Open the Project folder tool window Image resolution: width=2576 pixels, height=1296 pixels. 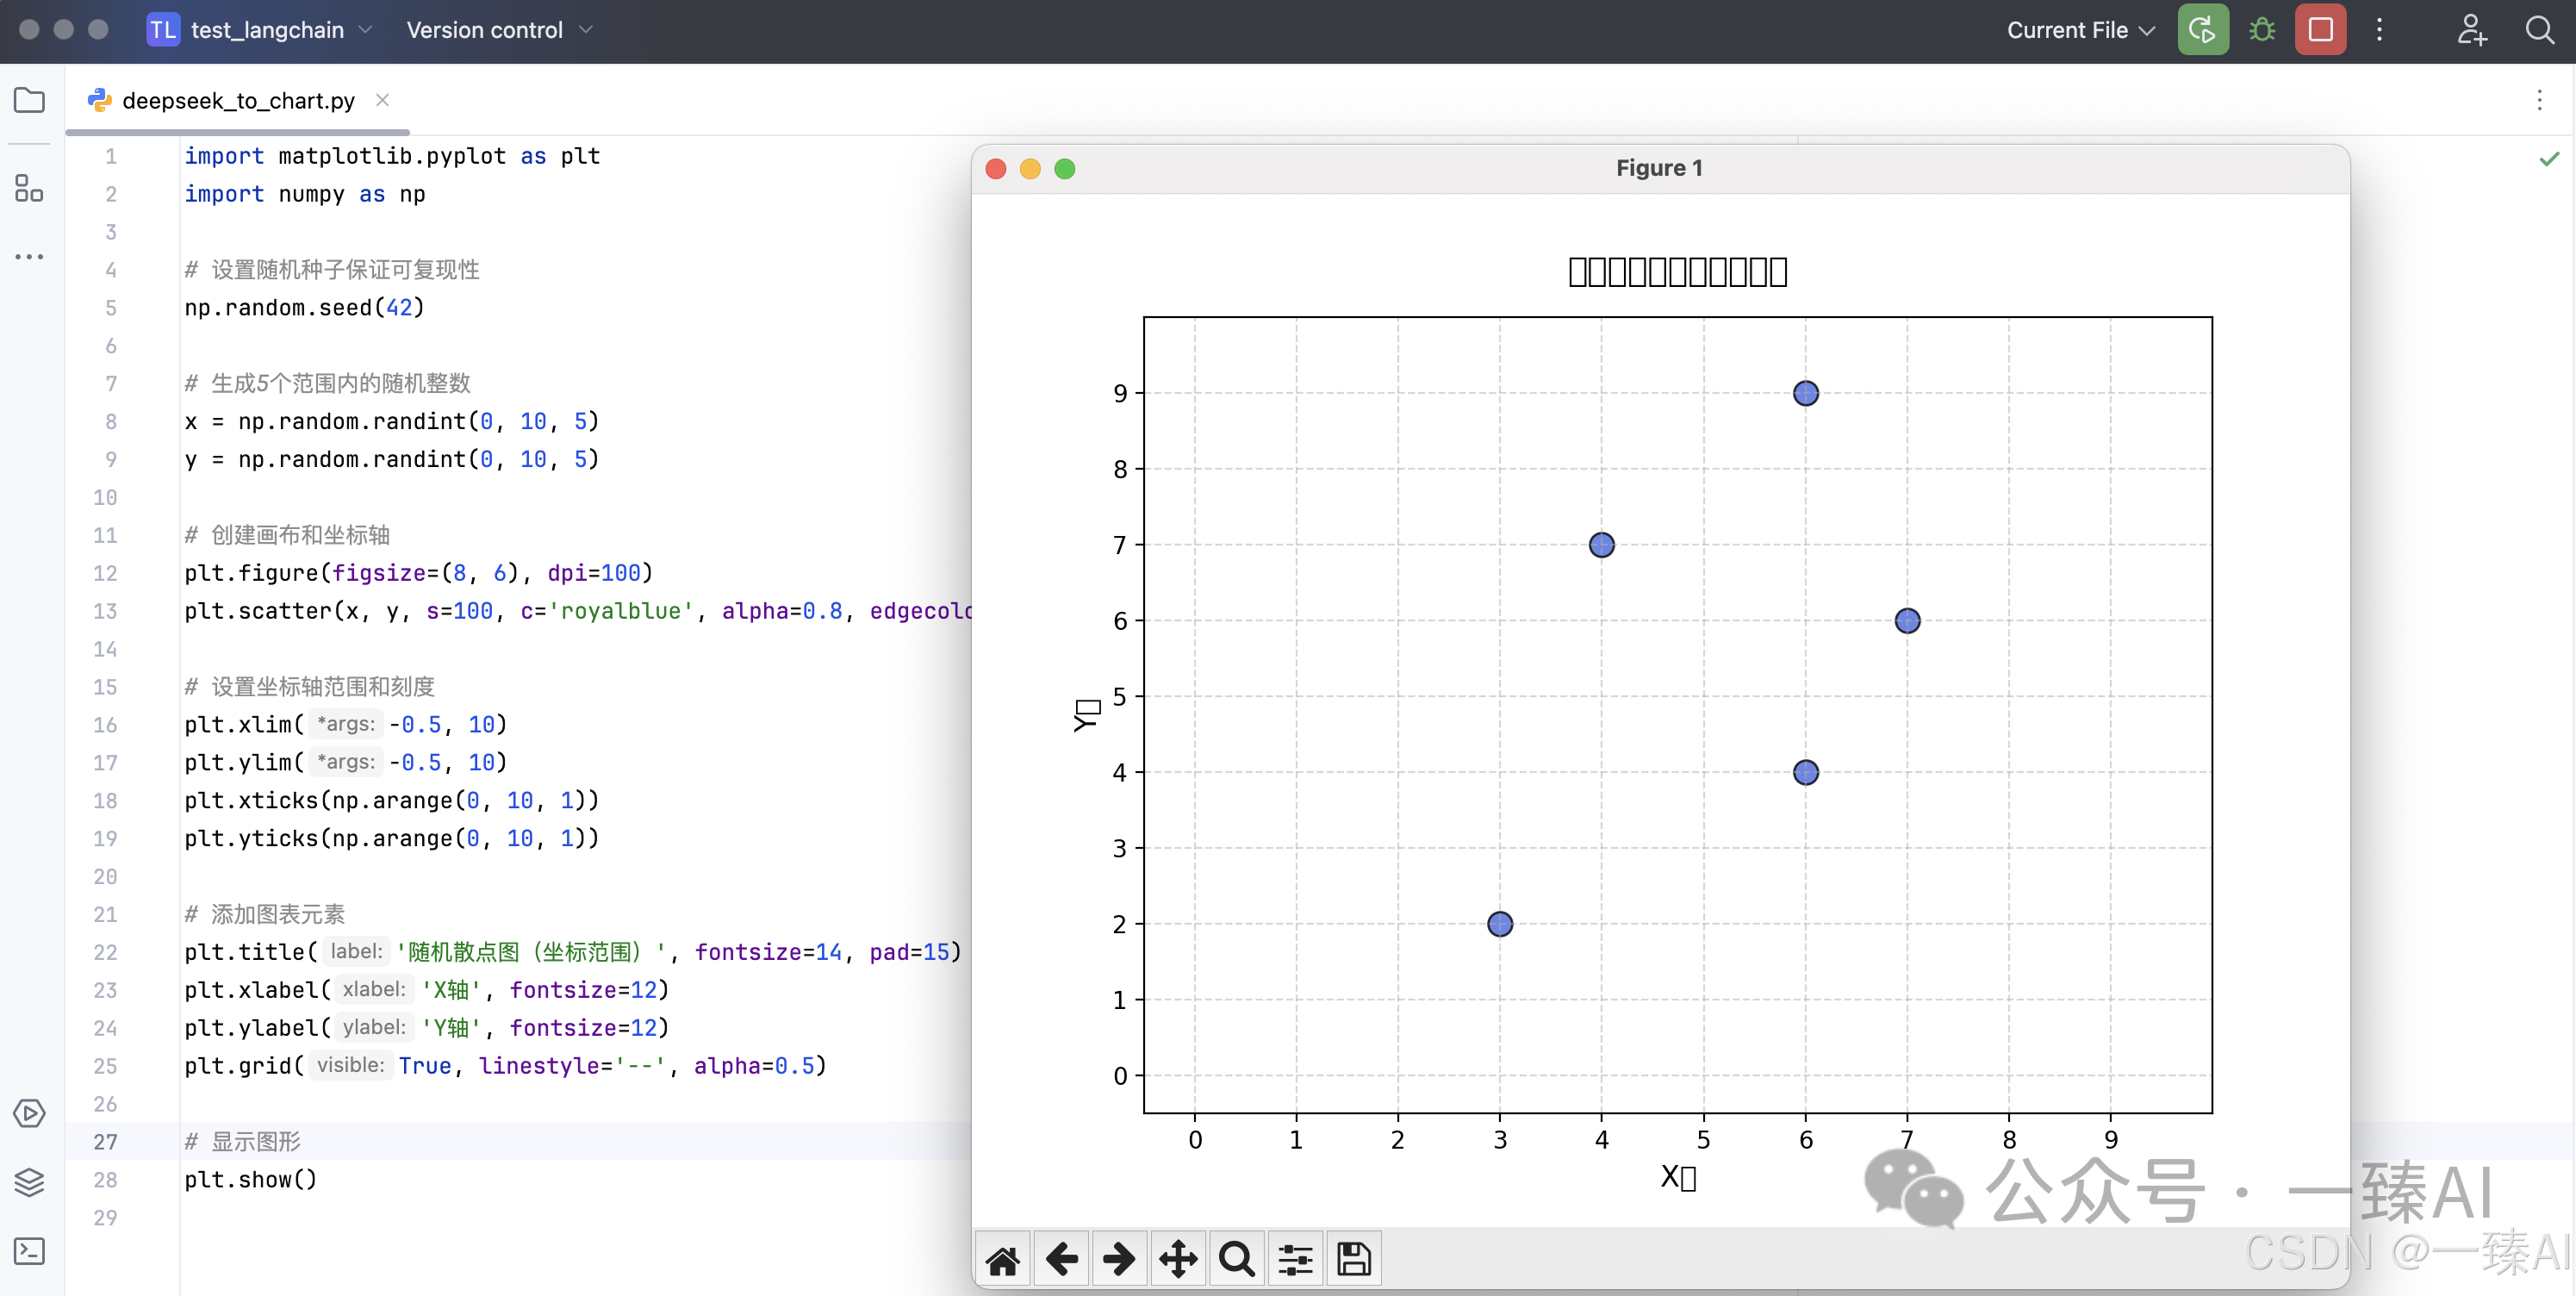pos(30,100)
